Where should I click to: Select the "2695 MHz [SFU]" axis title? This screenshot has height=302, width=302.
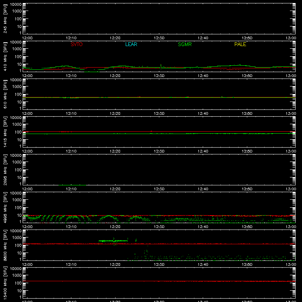[x=5, y=169]
